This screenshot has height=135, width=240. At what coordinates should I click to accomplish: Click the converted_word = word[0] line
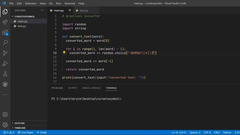87,41
